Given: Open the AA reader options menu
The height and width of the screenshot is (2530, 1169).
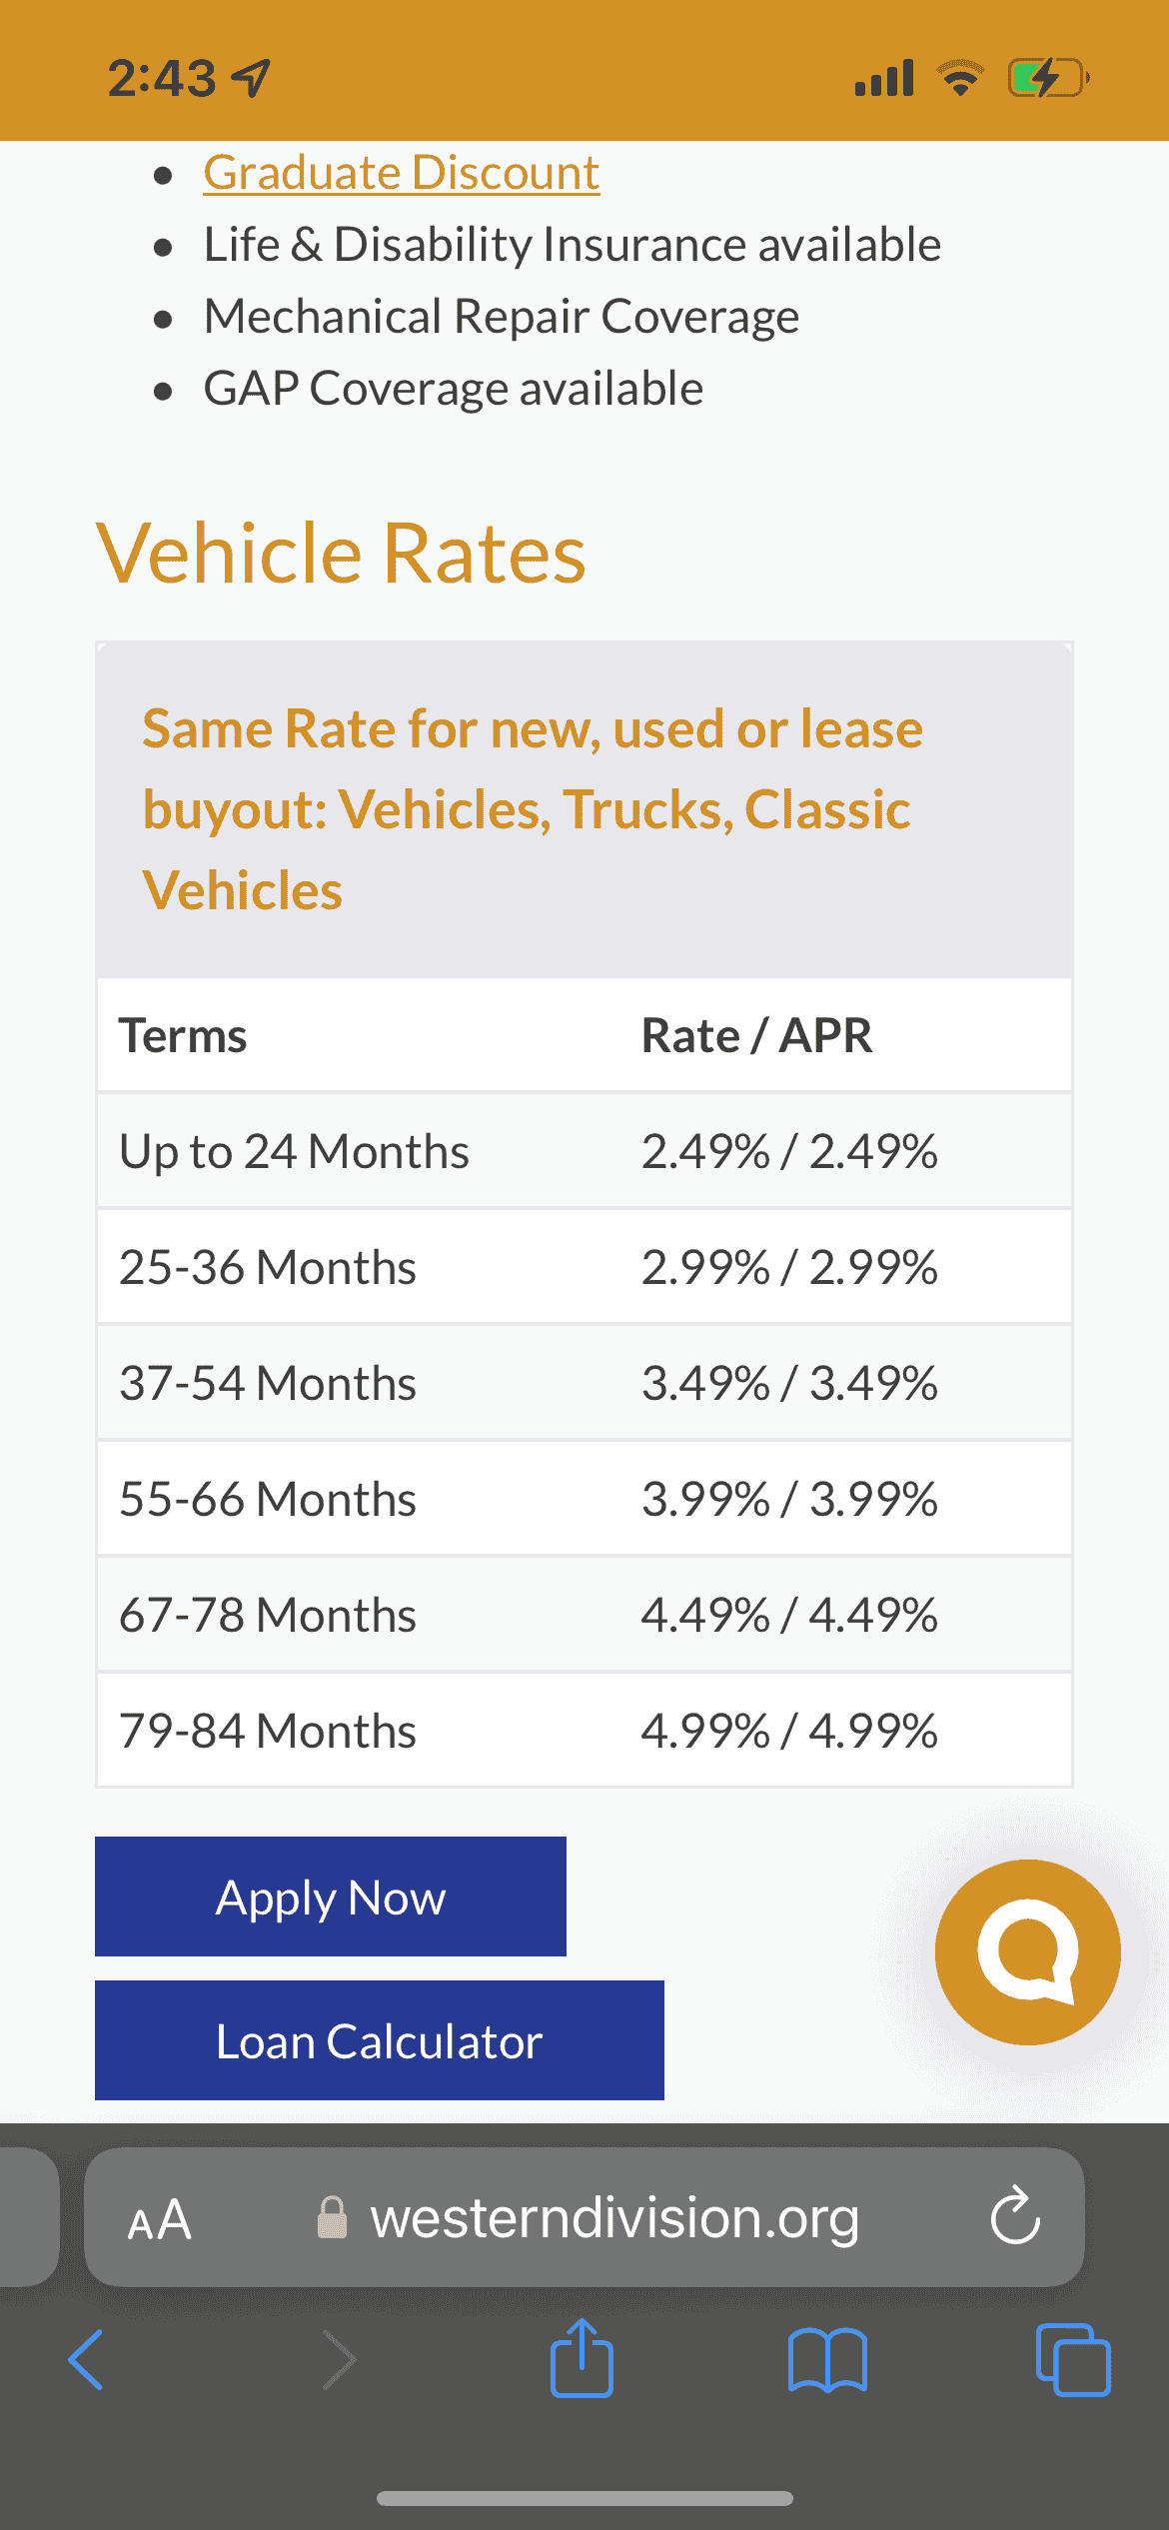Looking at the screenshot, I should pos(160,2219).
